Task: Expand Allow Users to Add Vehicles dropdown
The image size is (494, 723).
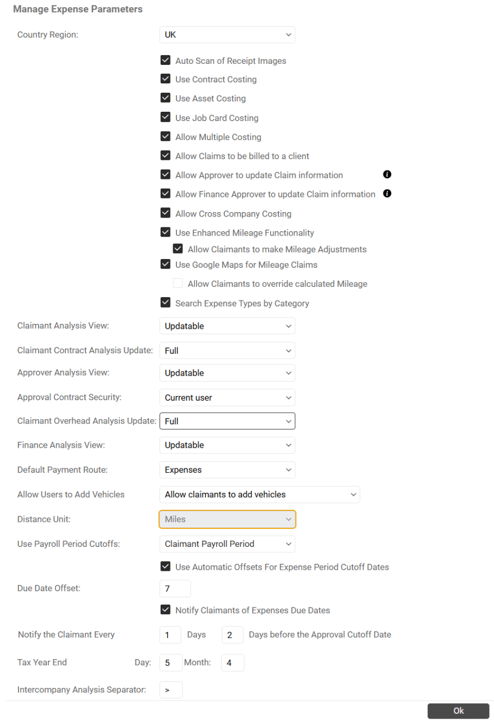Action: [260, 495]
